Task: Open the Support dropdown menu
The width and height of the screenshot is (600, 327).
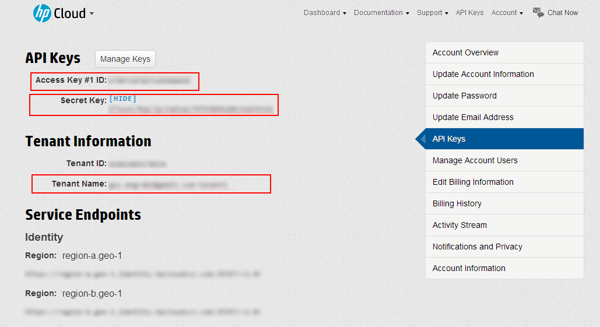Action: click(x=432, y=13)
